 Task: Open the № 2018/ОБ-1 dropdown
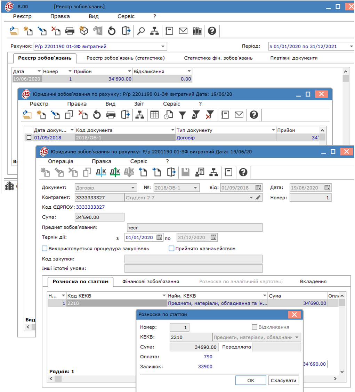point(195,188)
